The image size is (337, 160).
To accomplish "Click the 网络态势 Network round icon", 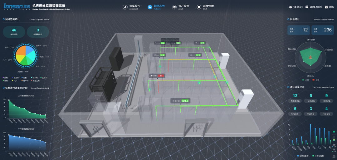I will click(149, 7).
